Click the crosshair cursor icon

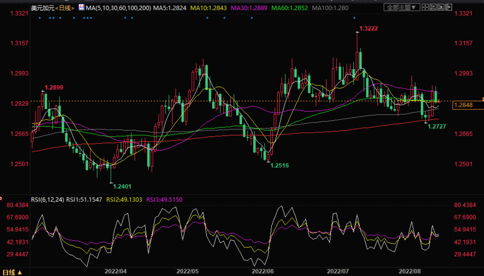425,7
